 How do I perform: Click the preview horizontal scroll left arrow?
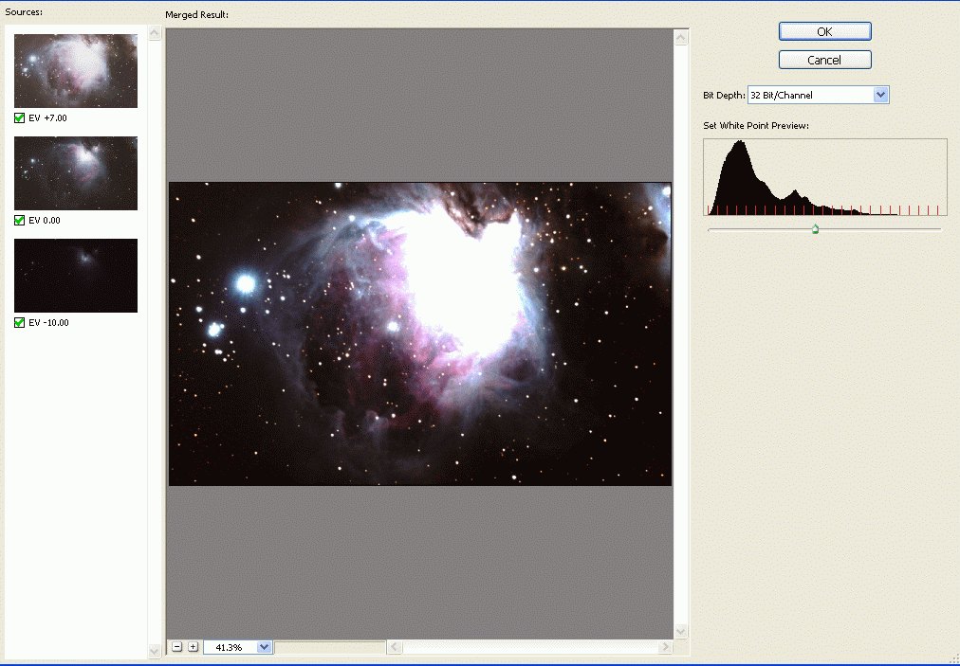(395, 646)
